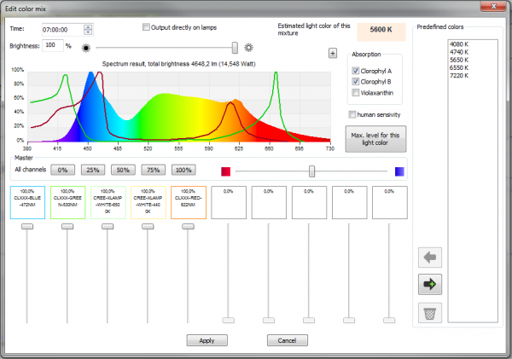
Task: Enable Output directly on lamps checkbox
Action: [x=146, y=27]
